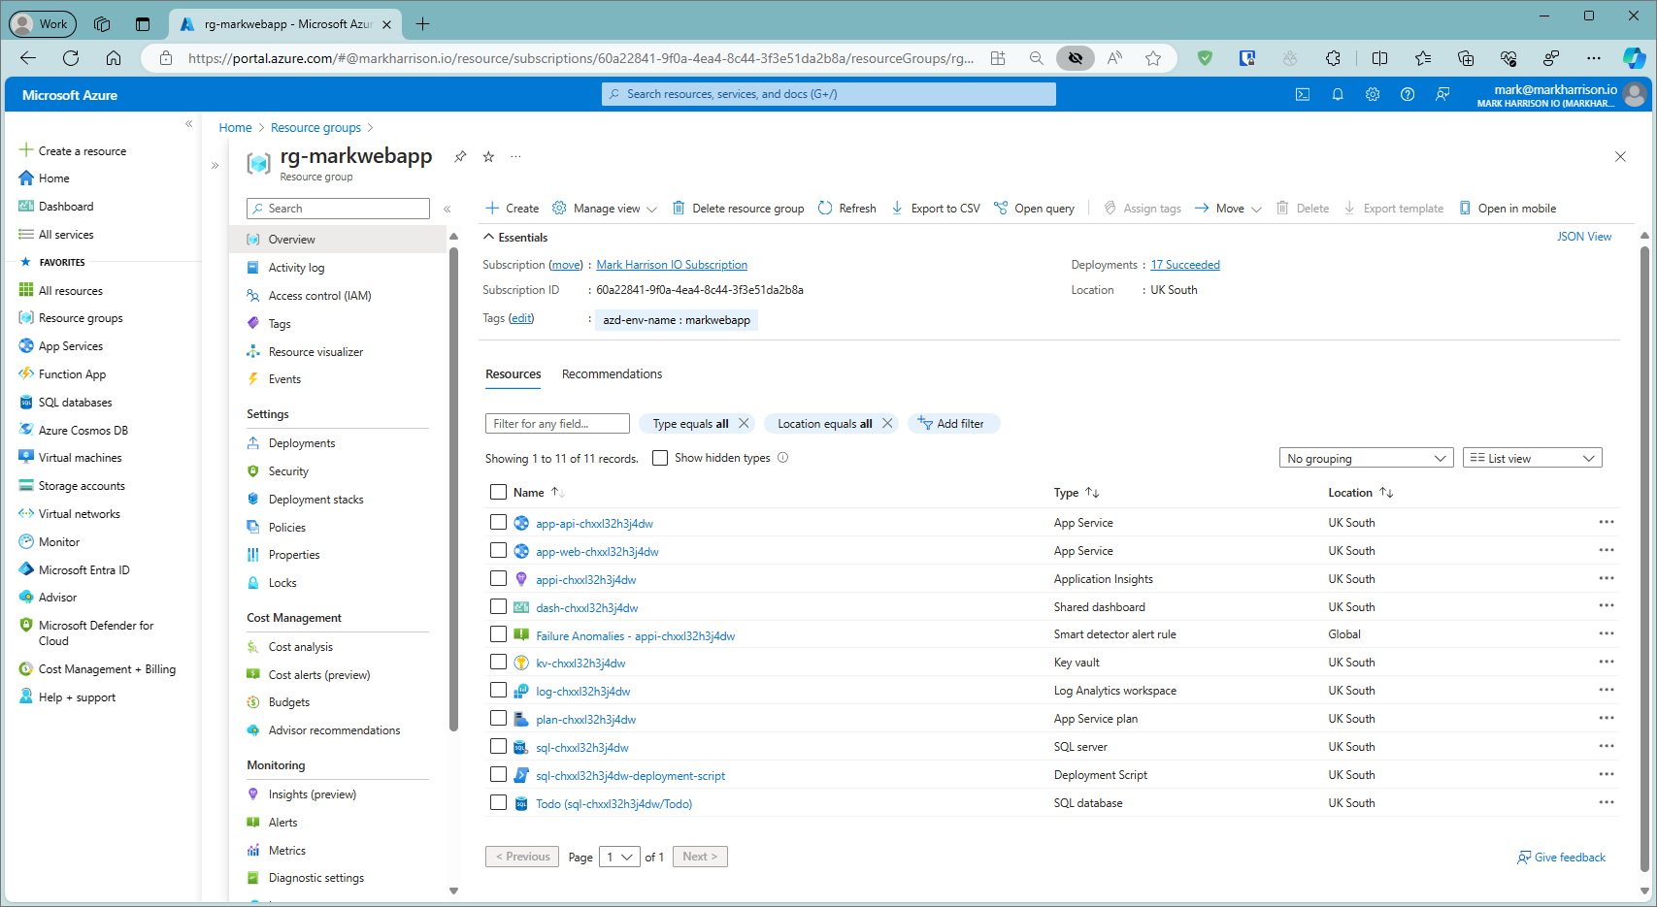1657x907 pixels.
Task: Toggle the select-all checkbox beside Name
Action: 498,492
